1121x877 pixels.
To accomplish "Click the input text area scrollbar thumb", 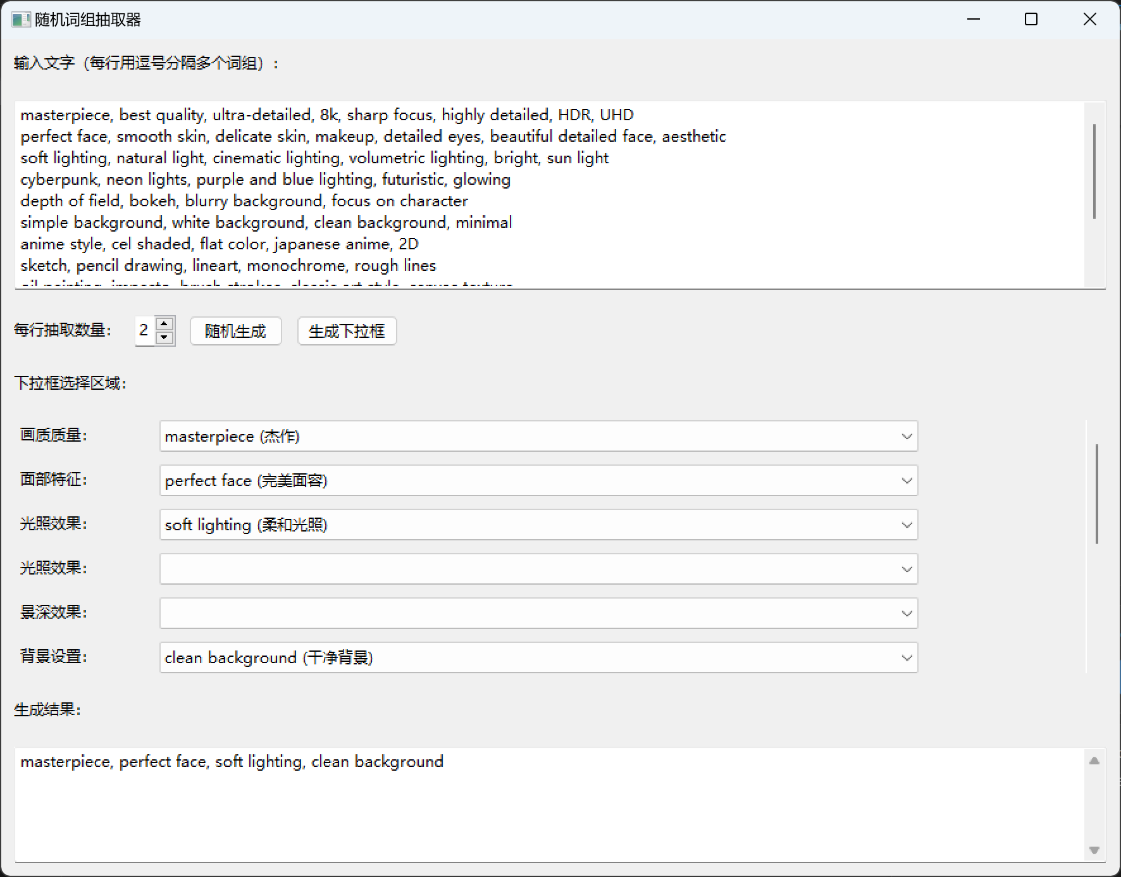I will click(x=1094, y=171).
